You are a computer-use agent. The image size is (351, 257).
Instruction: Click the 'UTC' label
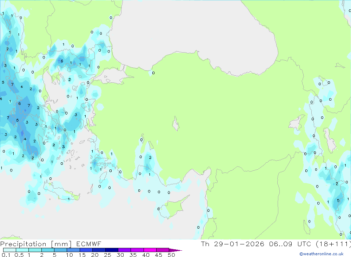coord(304,244)
